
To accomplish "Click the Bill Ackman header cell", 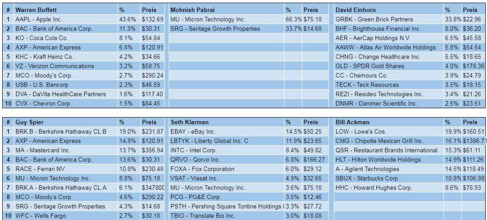I will coord(389,122).
